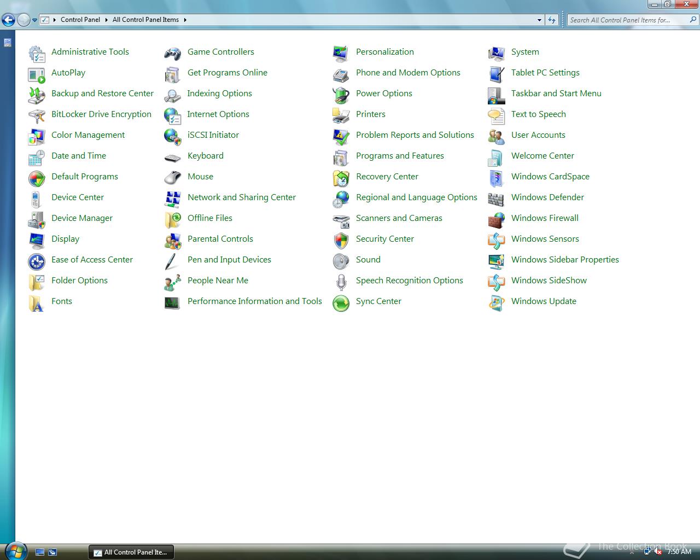Viewport: 700px width, 560px height.
Task: Click the Offline Files label
Action: coord(210,218)
